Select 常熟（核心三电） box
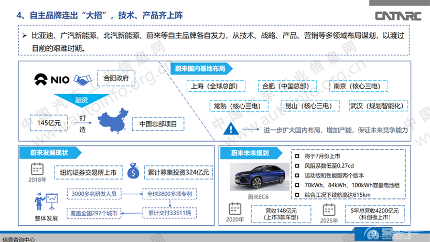 239,106
